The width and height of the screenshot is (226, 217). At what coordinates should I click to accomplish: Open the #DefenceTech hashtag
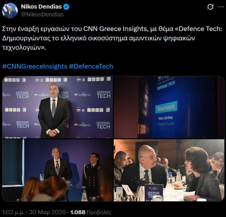91,66
